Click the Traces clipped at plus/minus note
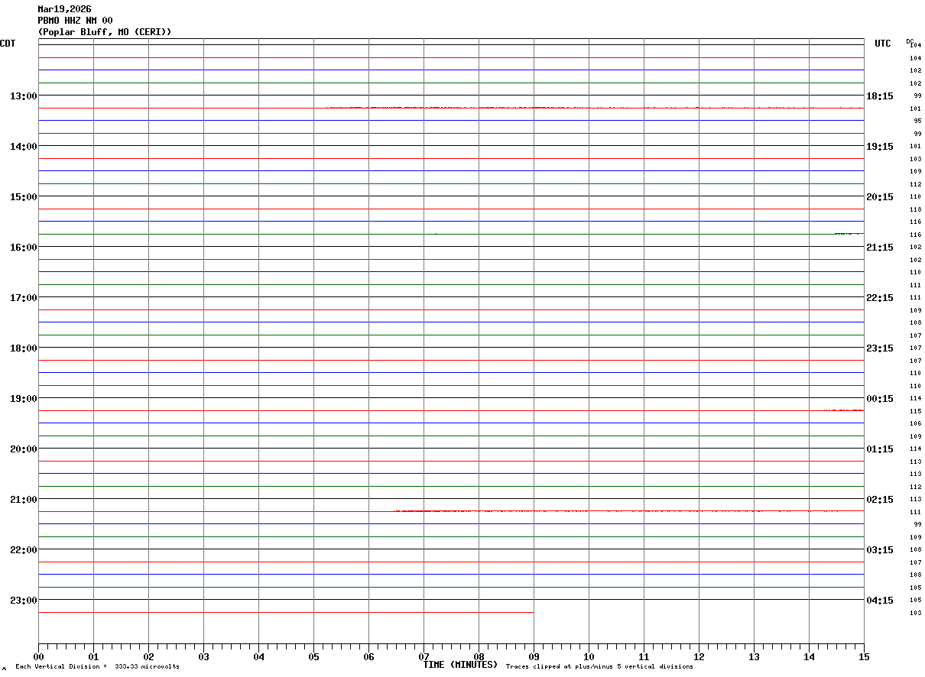 pyautogui.click(x=599, y=667)
